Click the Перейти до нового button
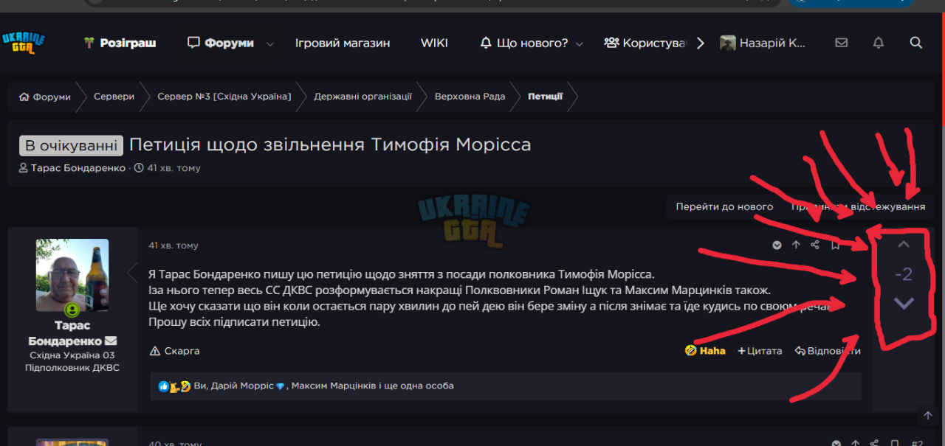The height and width of the screenshot is (446, 945). pos(724,206)
